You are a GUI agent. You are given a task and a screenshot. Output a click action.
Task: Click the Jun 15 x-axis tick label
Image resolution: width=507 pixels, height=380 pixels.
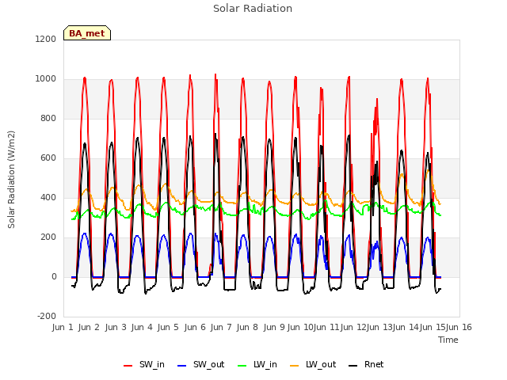(x=433, y=327)
